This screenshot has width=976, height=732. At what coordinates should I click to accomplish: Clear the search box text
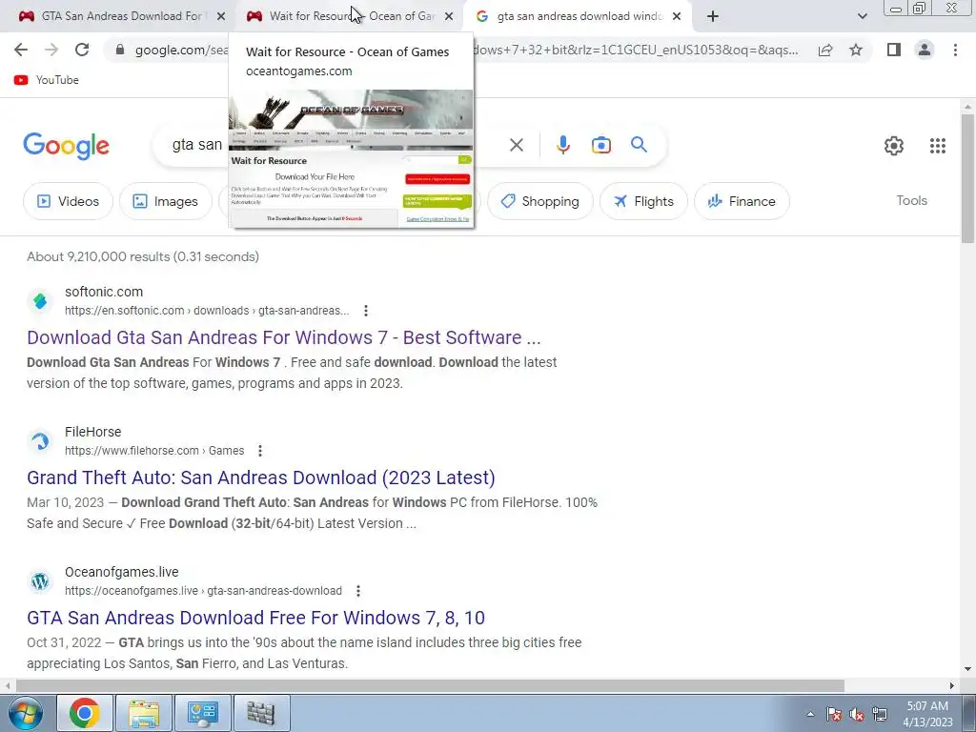pyautogui.click(x=516, y=145)
